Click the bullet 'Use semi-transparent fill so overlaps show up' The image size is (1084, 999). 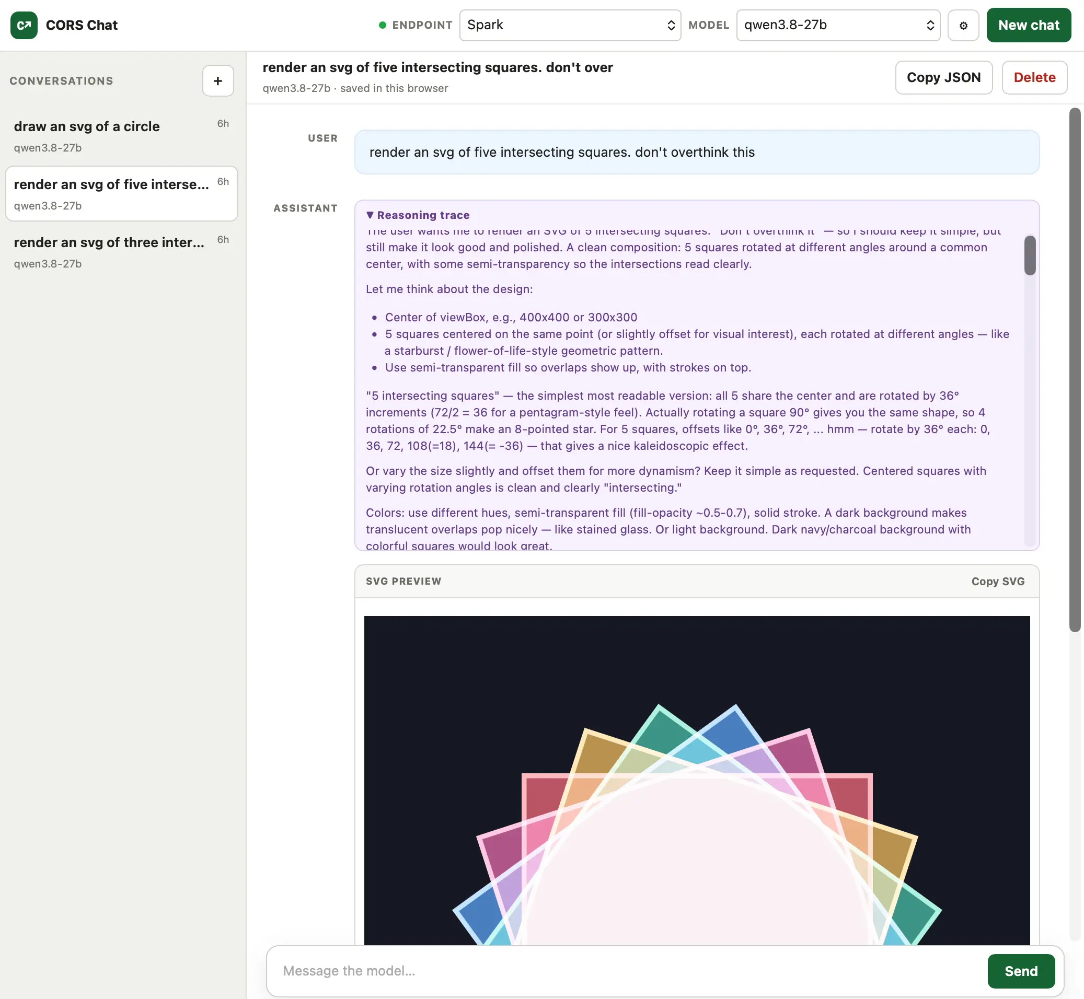568,368
